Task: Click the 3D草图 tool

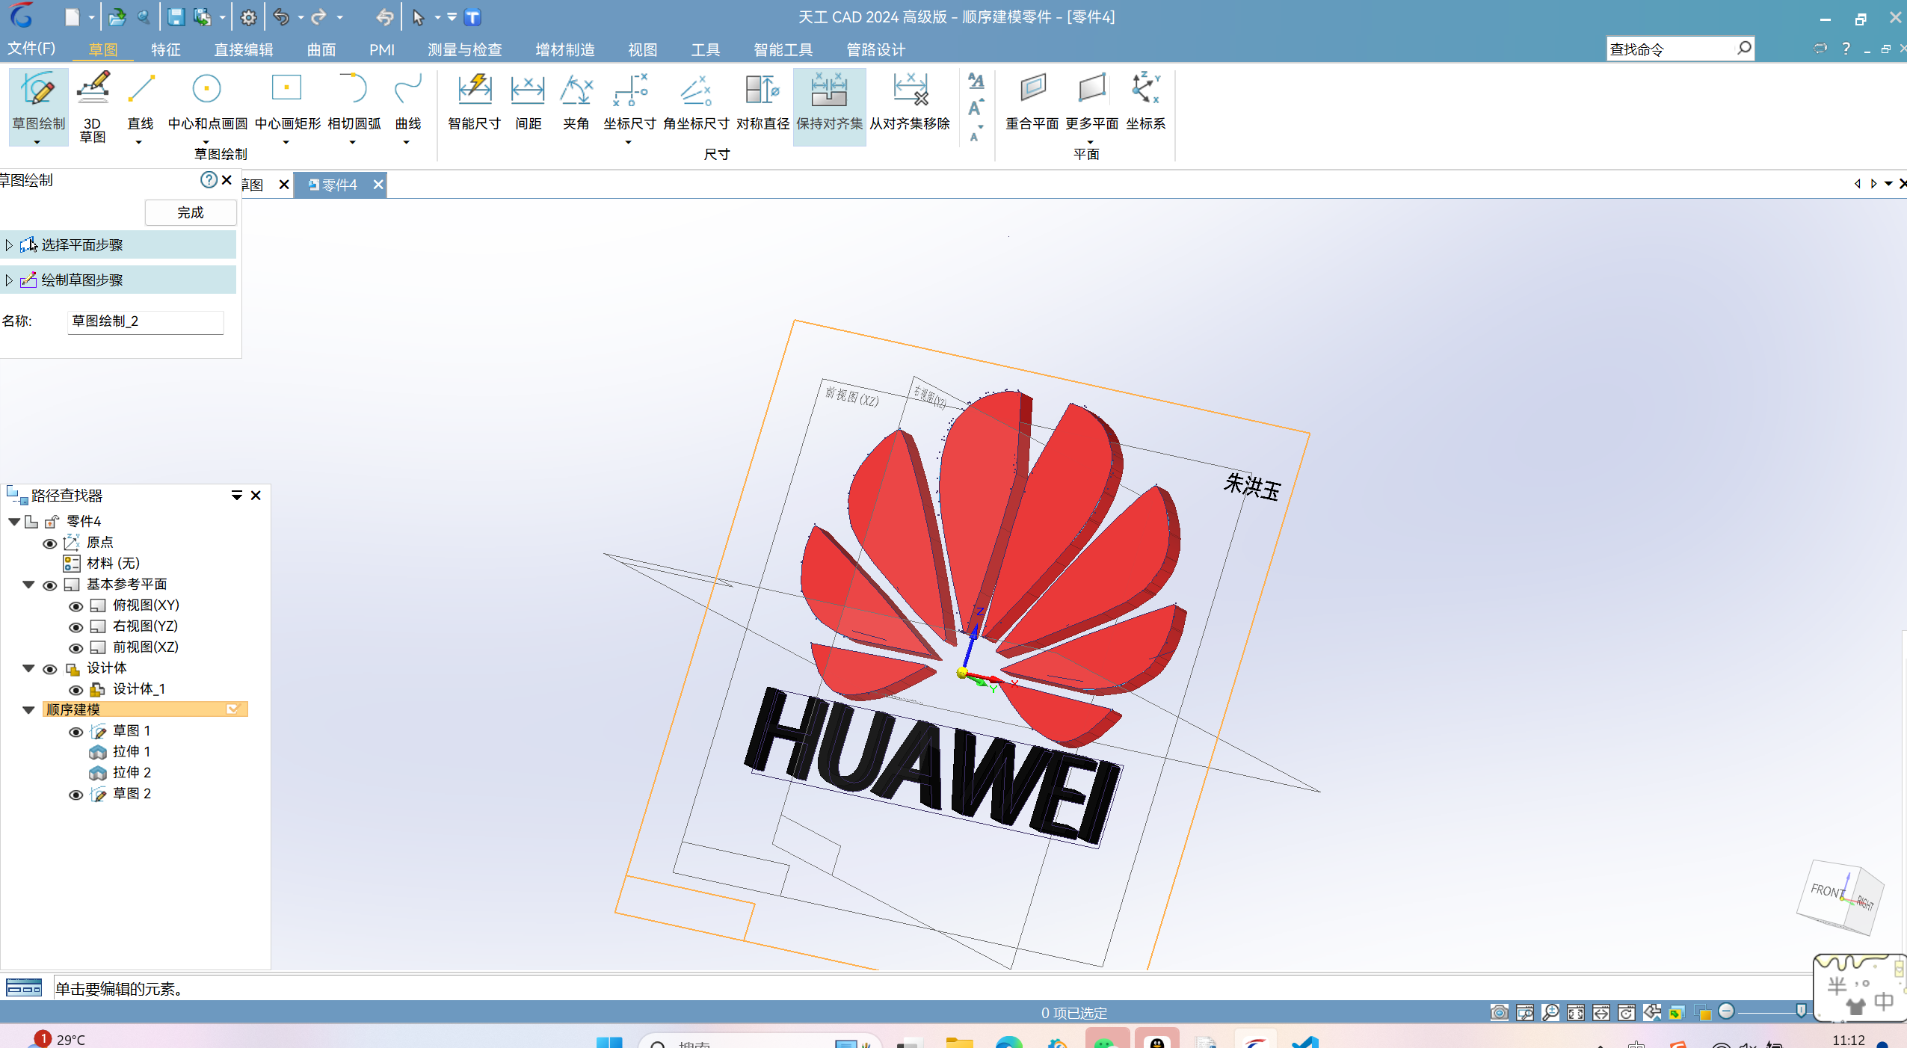Action: click(x=93, y=105)
